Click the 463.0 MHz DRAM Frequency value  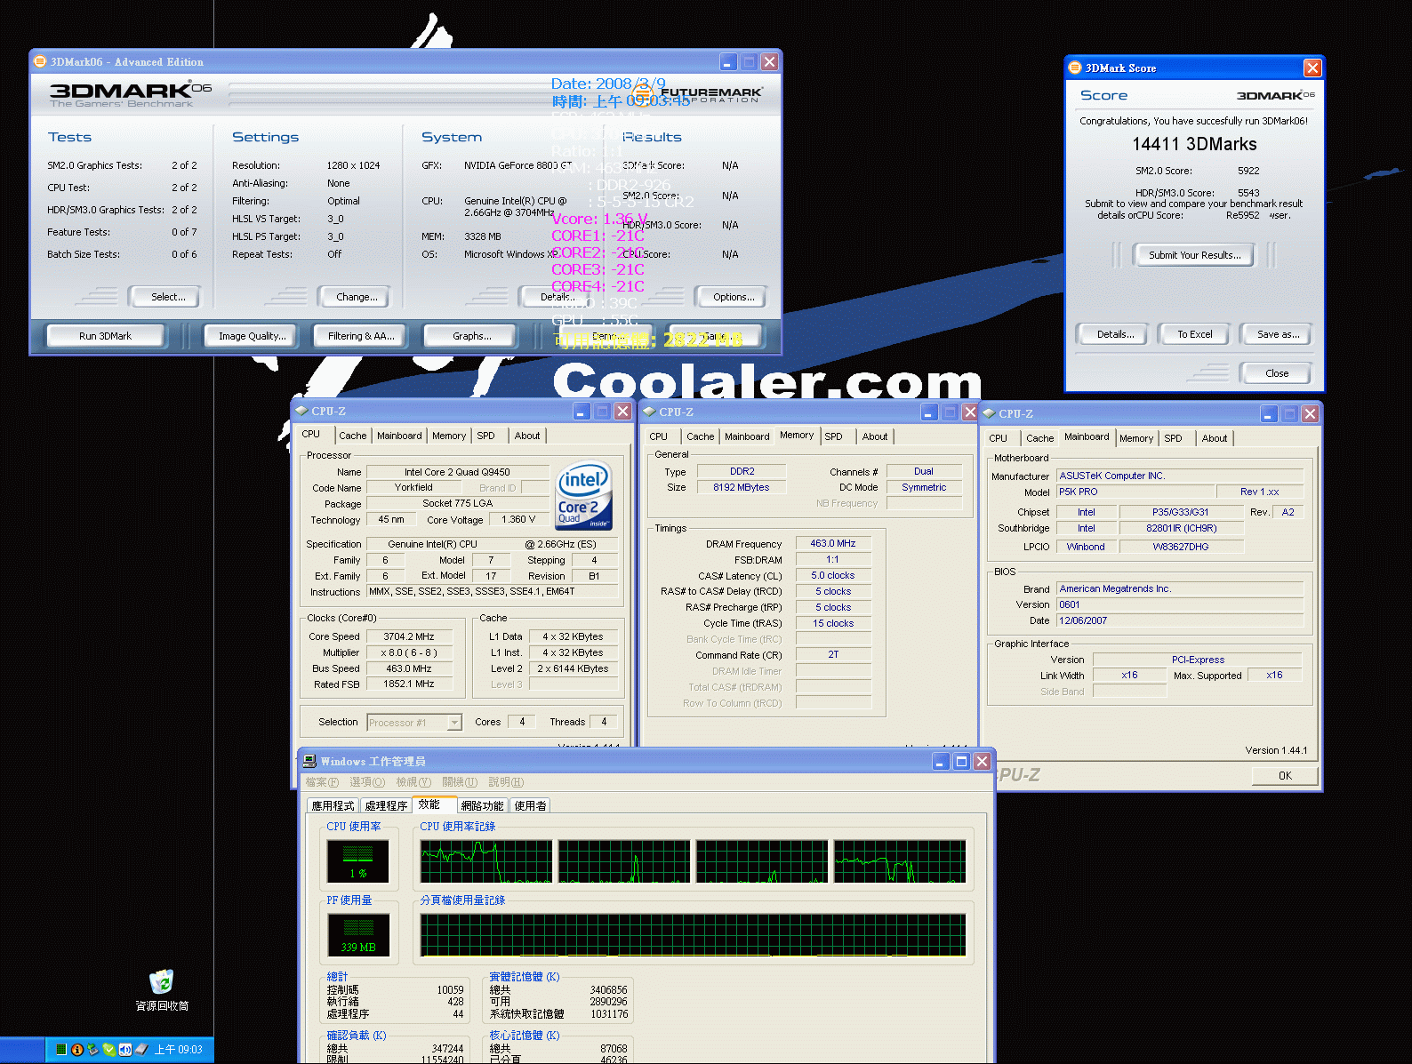[x=832, y=543]
